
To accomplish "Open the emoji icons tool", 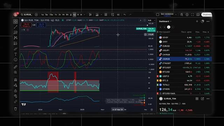I will 15,60.
